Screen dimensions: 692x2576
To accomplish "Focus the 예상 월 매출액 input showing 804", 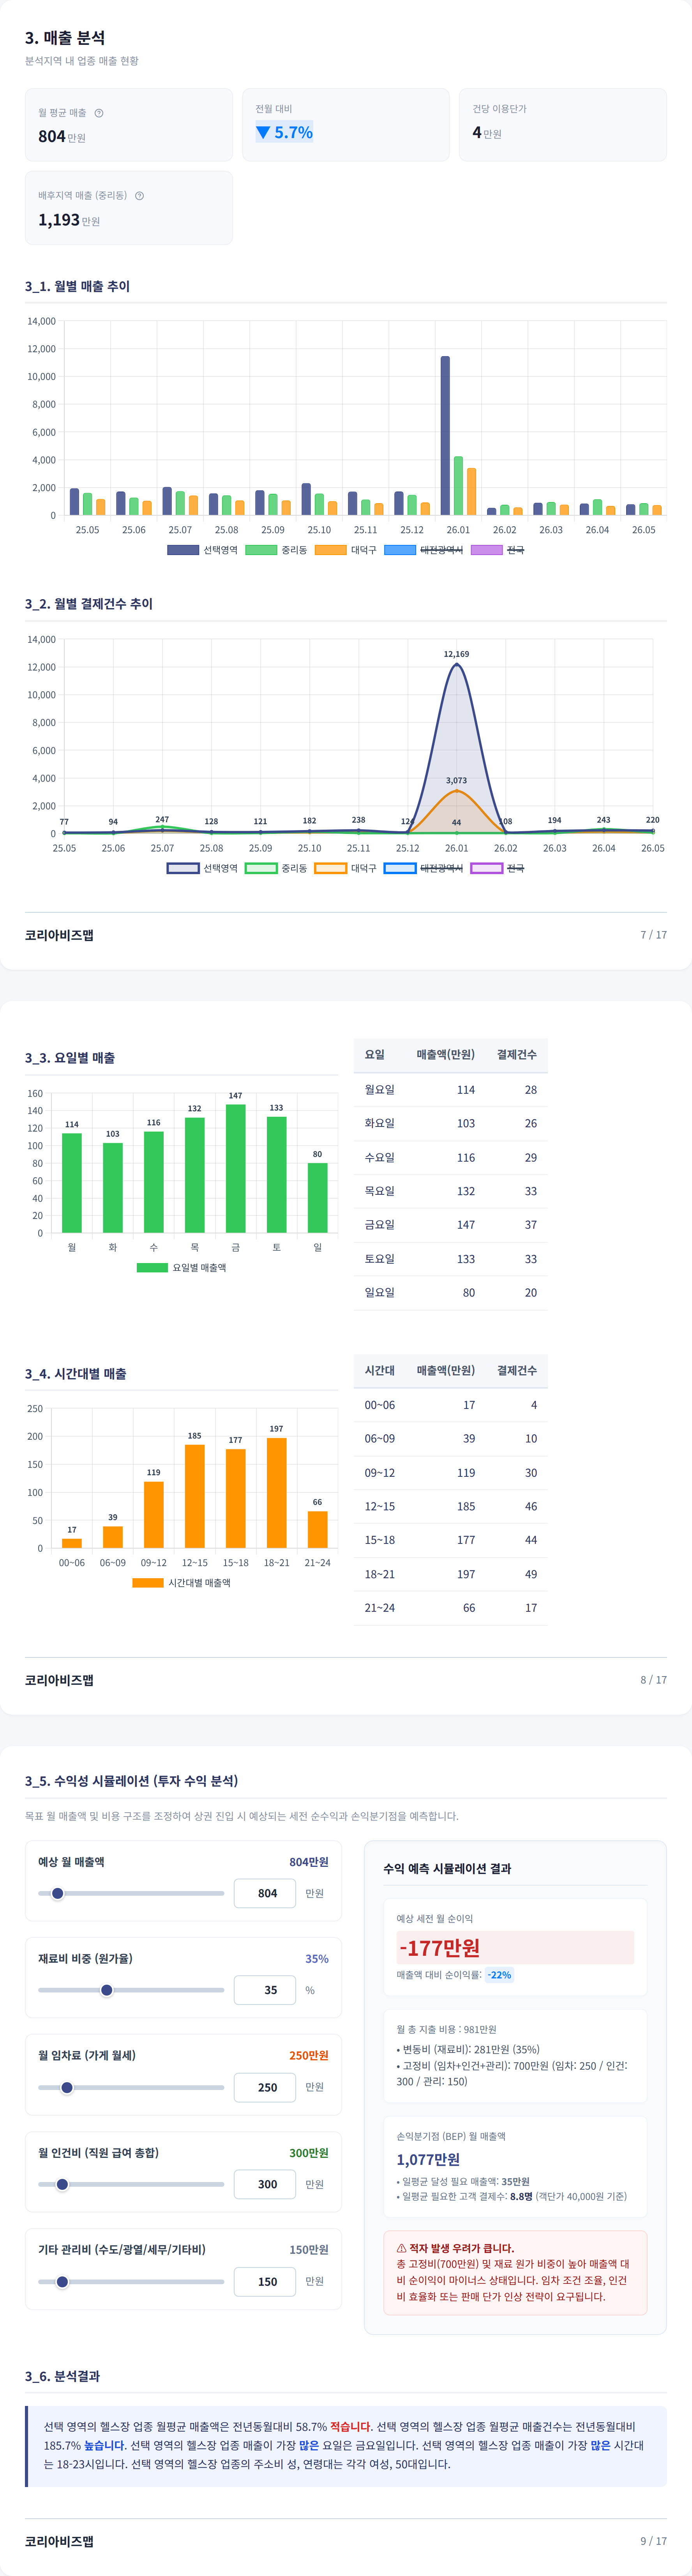I will pos(265,1893).
